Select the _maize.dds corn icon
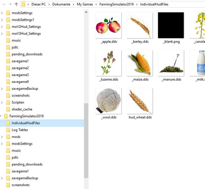The image size is (205, 189). click(140, 63)
